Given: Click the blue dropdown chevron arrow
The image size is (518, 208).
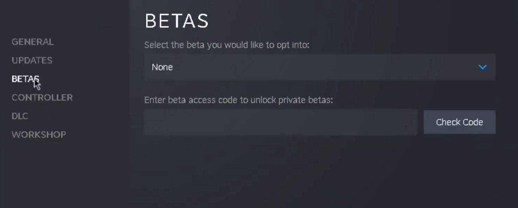Looking at the screenshot, I should (482, 67).
